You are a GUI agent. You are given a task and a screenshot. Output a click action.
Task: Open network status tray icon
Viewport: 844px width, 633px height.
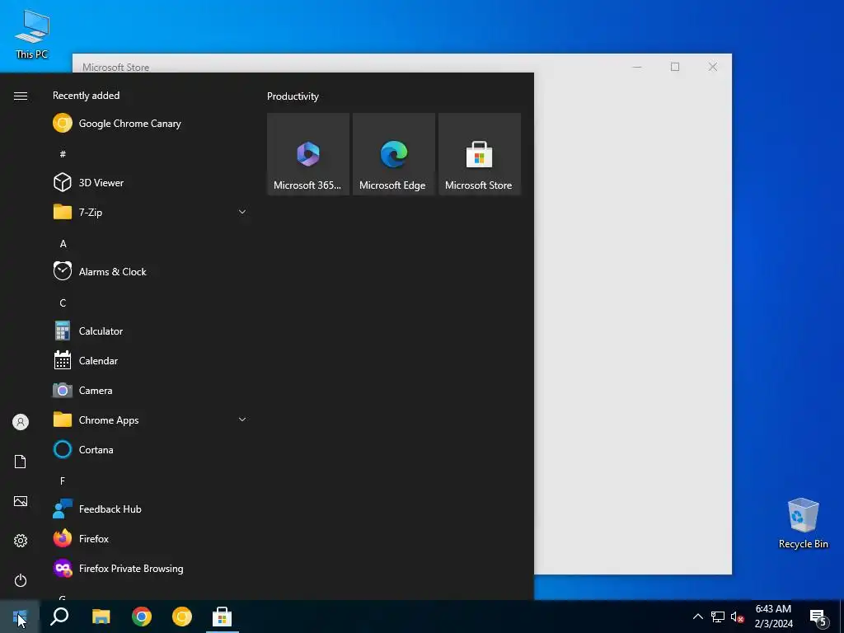coord(718,617)
